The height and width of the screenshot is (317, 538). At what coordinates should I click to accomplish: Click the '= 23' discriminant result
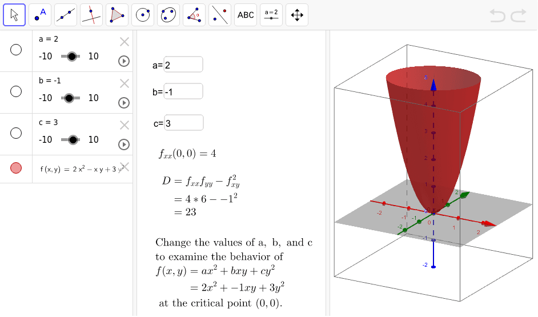point(185,212)
